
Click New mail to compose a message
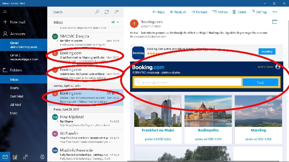pyautogui.click(x=14, y=22)
